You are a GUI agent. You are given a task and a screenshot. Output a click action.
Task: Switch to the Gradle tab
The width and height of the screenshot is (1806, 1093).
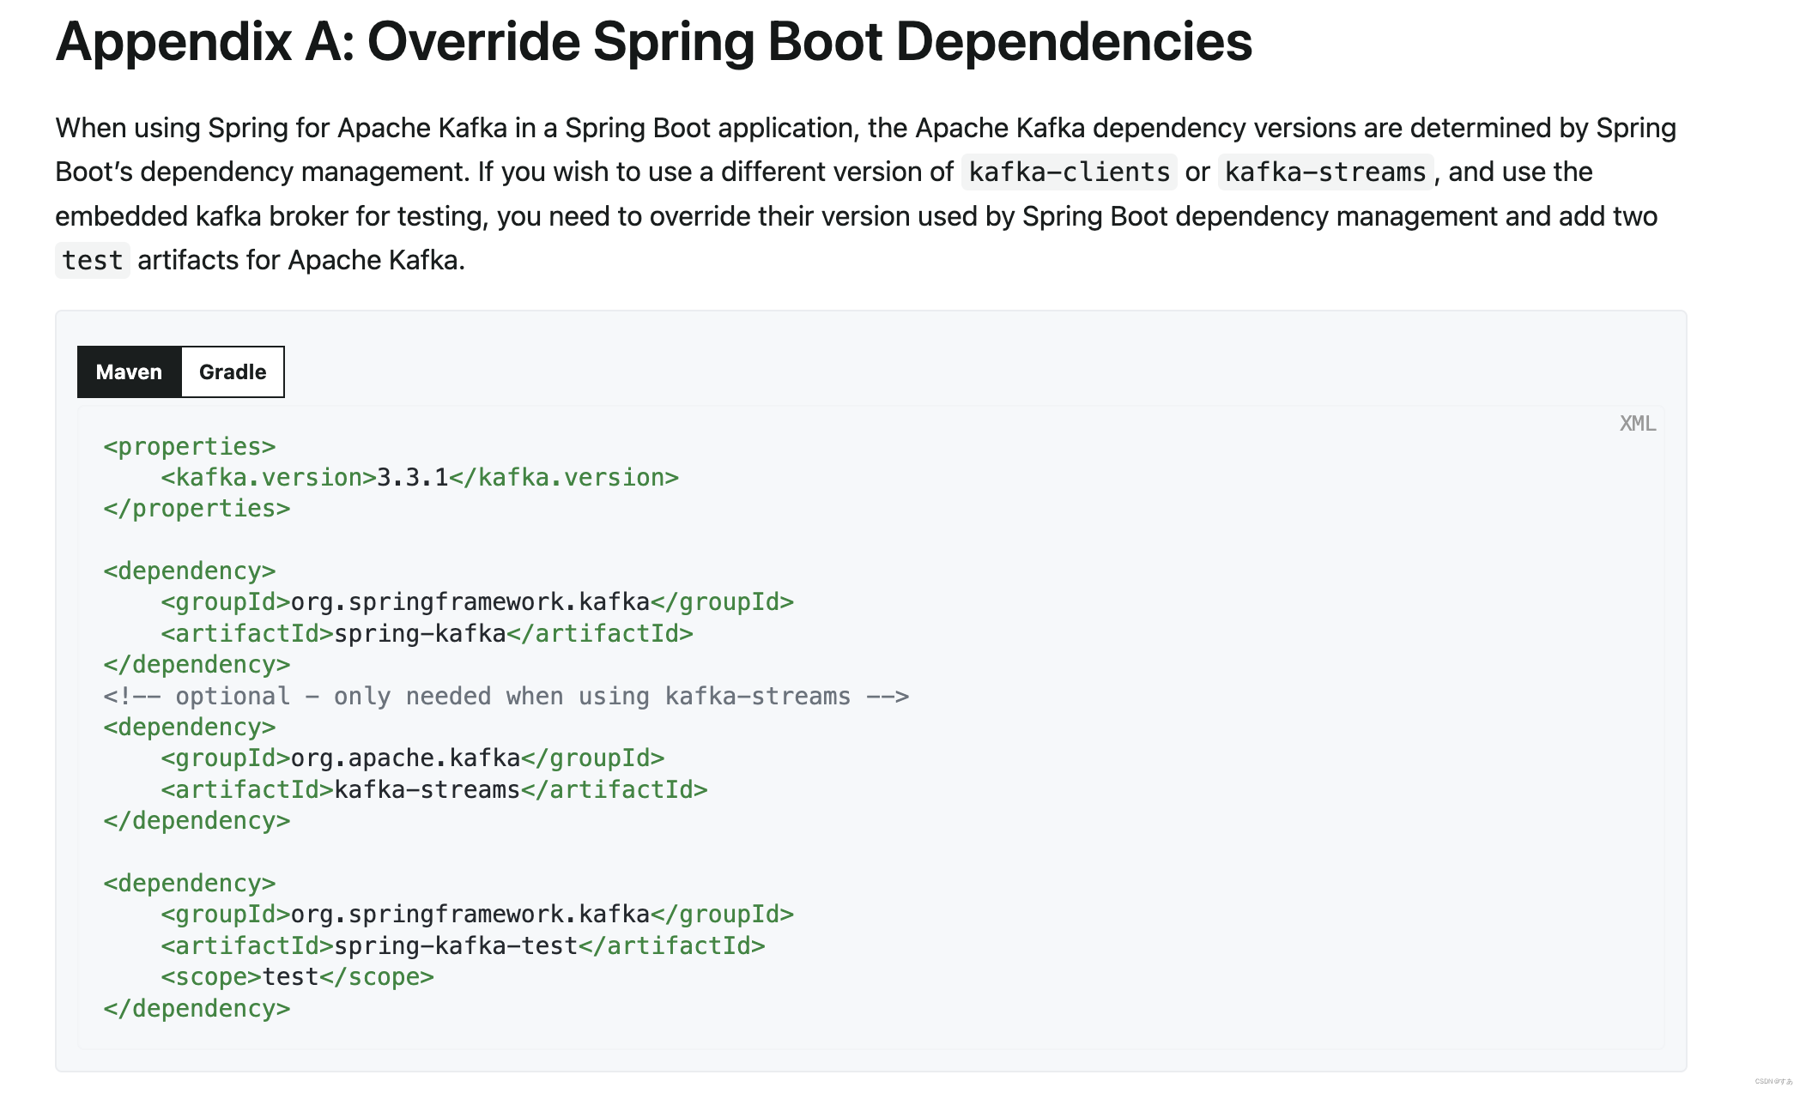pos(232,371)
